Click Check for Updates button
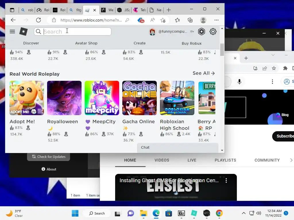 click(49, 157)
